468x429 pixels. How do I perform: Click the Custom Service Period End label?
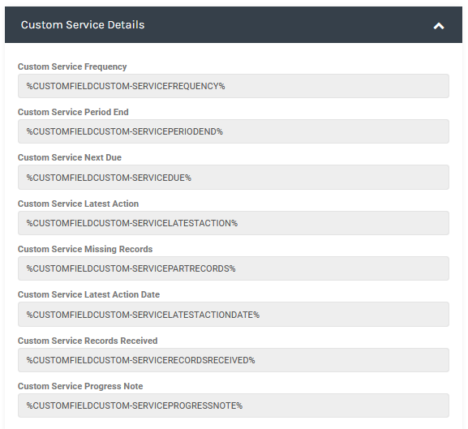pos(73,112)
